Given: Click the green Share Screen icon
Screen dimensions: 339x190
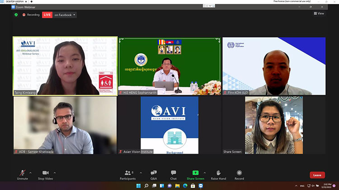Looking at the screenshot, I should pyautogui.click(x=195, y=172).
